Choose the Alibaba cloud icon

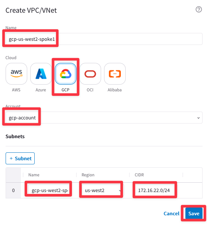(115, 74)
